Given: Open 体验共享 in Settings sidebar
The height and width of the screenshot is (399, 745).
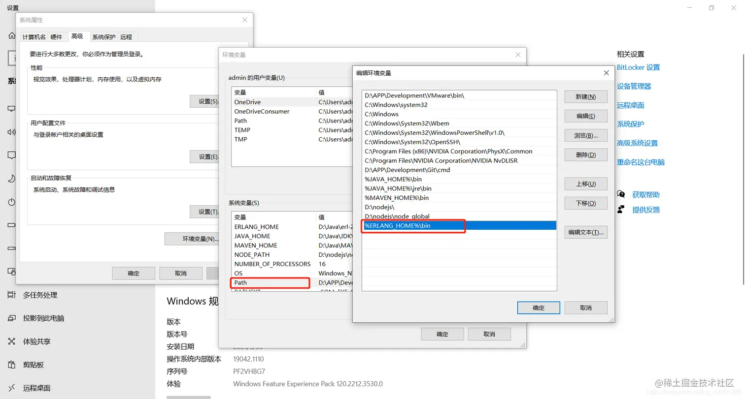Looking at the screenshot, I should pos(37,341).
